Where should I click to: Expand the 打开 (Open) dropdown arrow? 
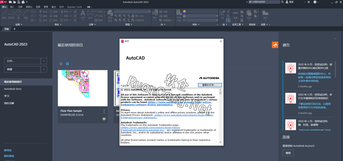(44, 61)
